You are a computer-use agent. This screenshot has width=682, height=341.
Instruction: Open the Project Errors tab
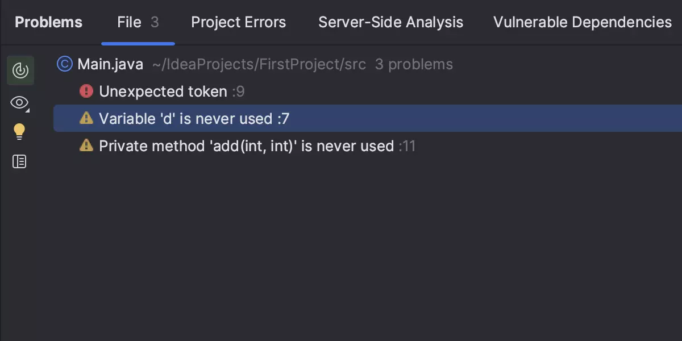[x=239, y=22]
